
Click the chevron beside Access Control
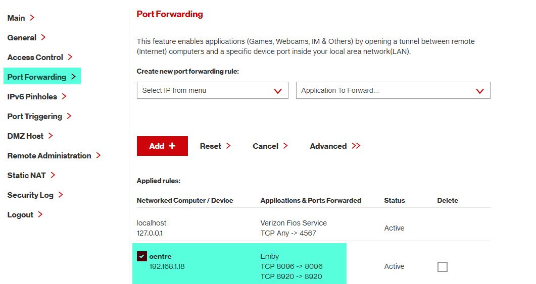click(70, 57)
